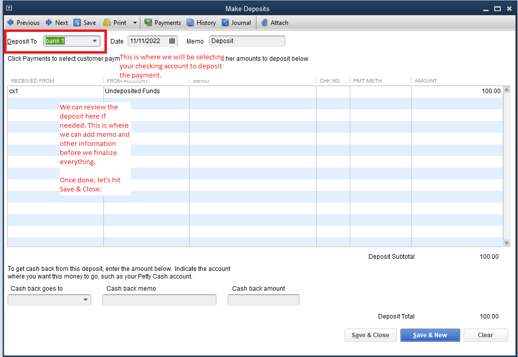Expand the Print dropdown arrow

point(134,22)
